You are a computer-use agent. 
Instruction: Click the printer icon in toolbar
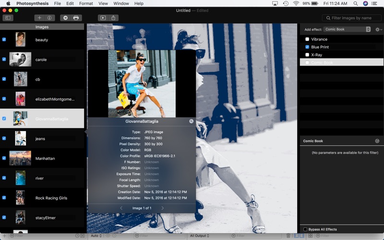[x=76, y=18]
